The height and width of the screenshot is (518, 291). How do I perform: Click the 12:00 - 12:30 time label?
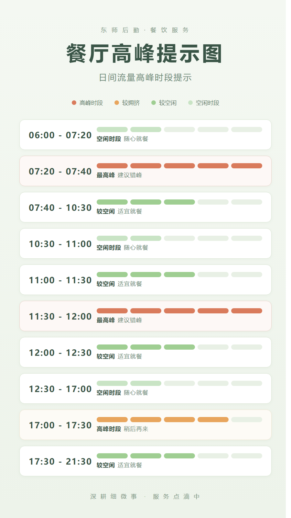tap(60, 353)
